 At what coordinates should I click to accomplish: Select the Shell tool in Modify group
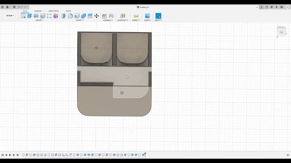(77, 16)
